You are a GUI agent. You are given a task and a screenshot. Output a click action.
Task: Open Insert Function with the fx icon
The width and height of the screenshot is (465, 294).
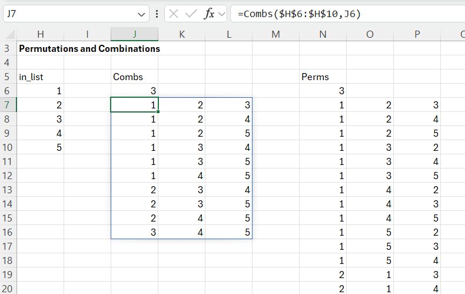(208, 14)
